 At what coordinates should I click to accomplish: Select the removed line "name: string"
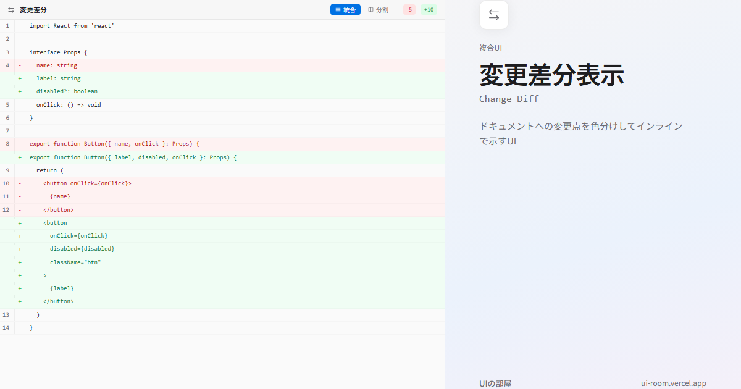pyautogui.click(x=222, y=65)
